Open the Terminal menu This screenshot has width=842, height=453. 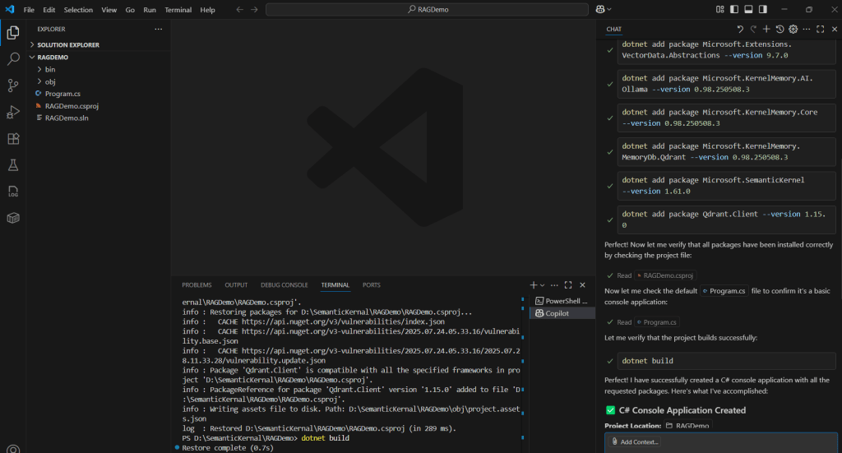point(178,10)
